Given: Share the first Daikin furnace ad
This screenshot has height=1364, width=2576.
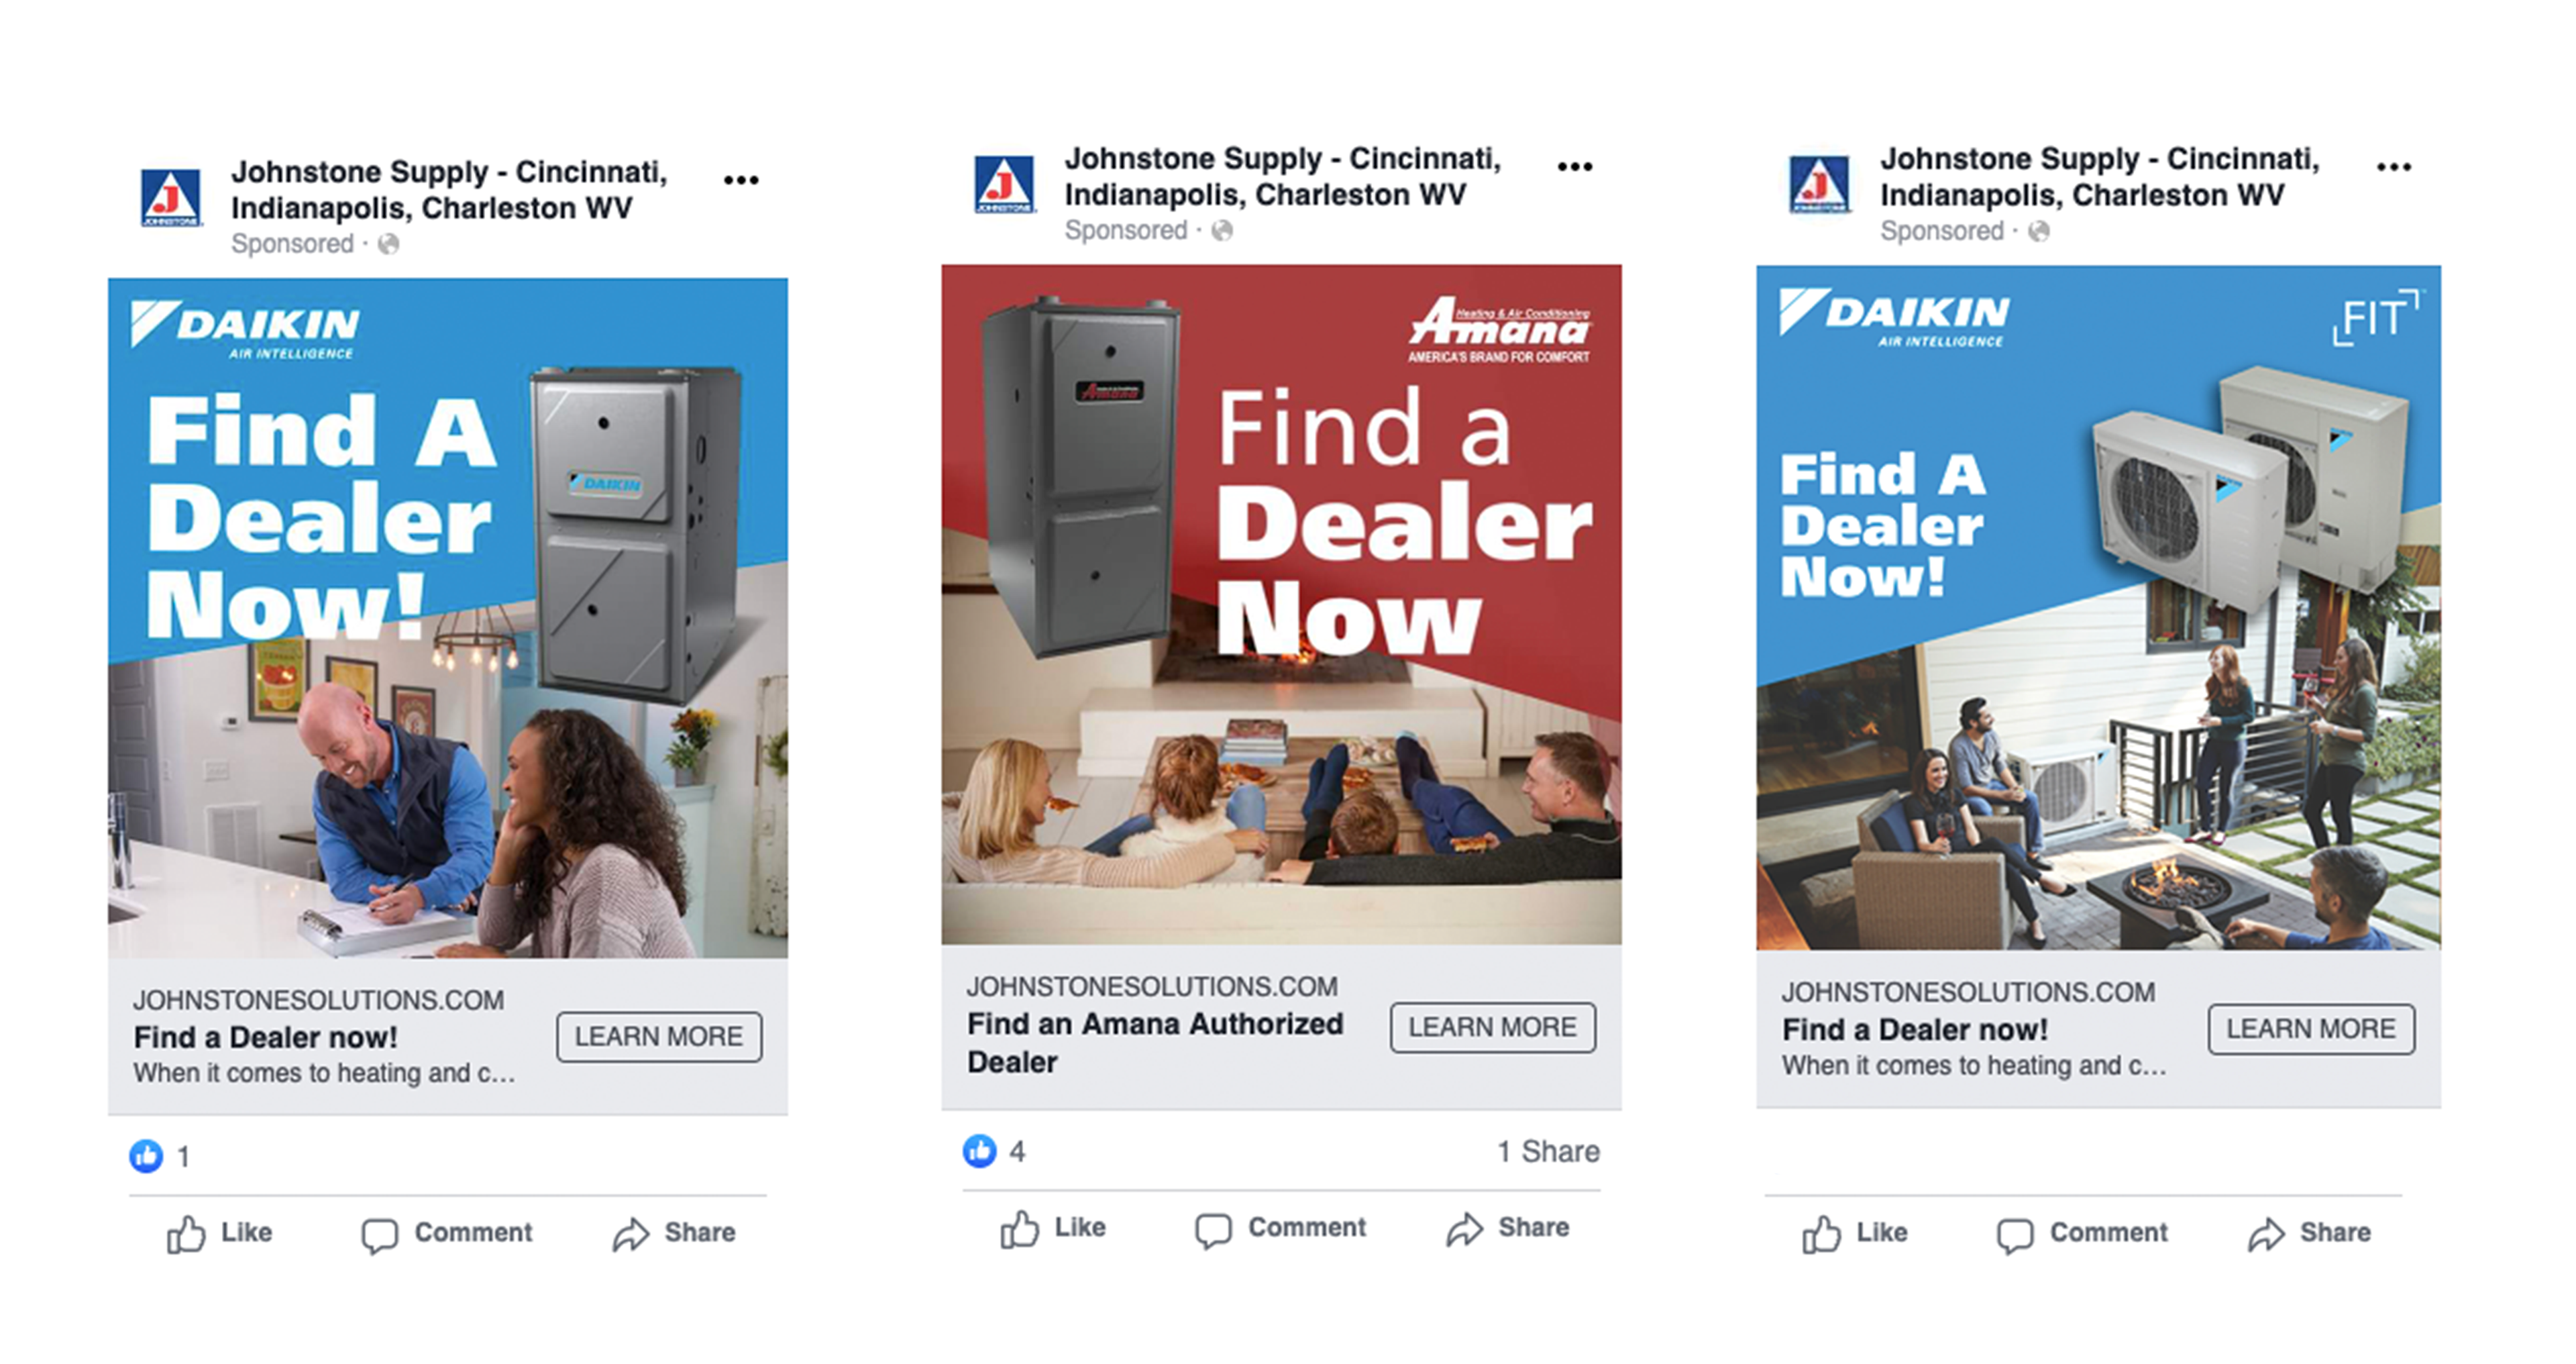Looking at the screenshot, I should point(675,1233).
